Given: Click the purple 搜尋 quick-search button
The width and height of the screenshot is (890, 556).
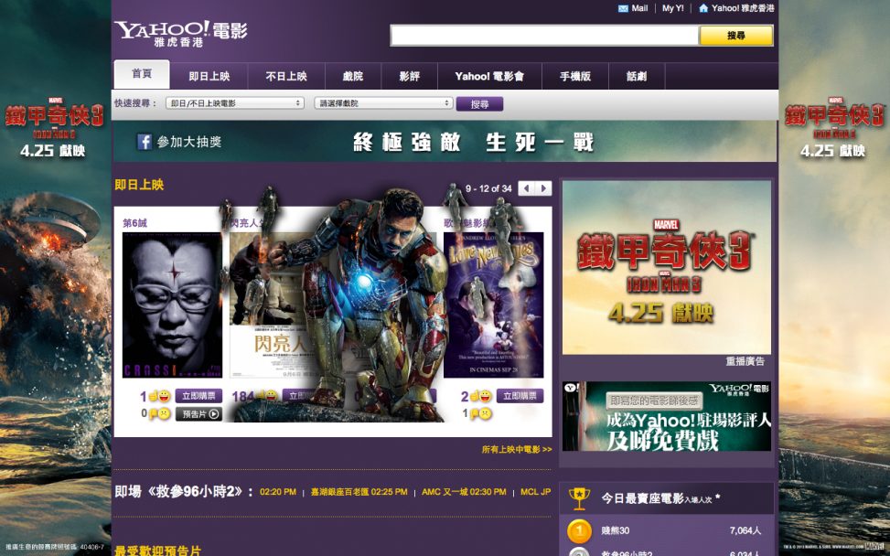Looking at the screenshot, I should (x=479, y=104).
